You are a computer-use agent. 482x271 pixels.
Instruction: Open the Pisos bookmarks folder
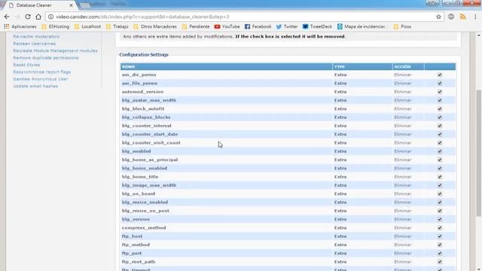402,27
